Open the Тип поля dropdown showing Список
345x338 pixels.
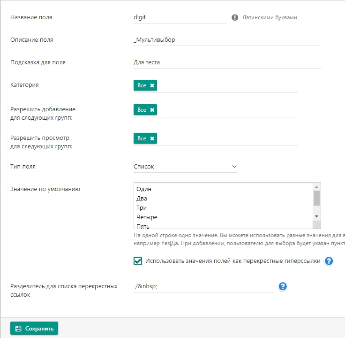click(x=185, y=166)
